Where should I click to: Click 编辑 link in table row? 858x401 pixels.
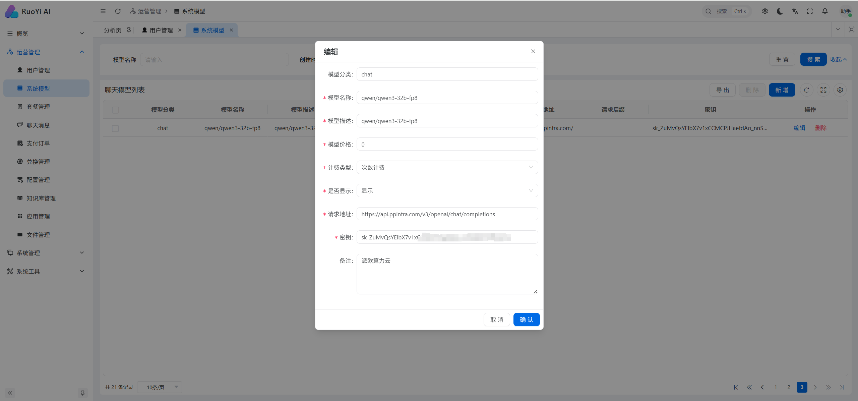tap(799, 128)
